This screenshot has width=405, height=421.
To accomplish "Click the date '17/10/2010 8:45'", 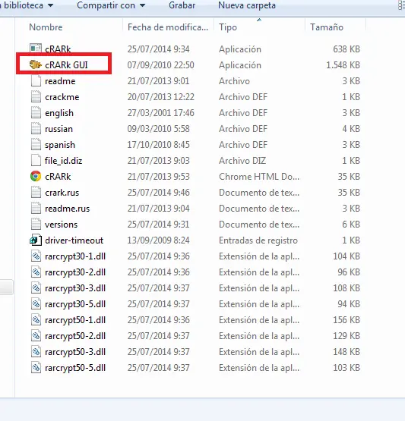I will coord(158,145).
